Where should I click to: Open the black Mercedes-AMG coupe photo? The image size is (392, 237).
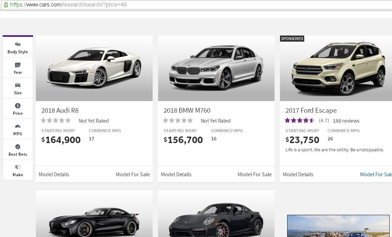94,214
